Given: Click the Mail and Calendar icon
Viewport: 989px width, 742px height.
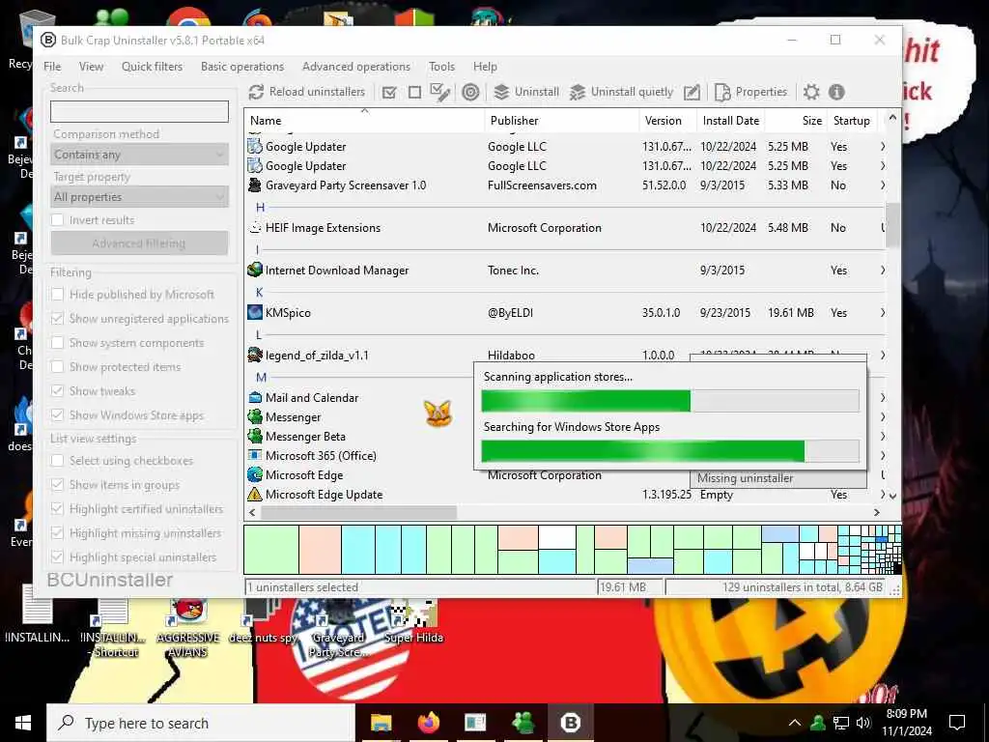Looking at the screenshot, I should coord(255,397).
